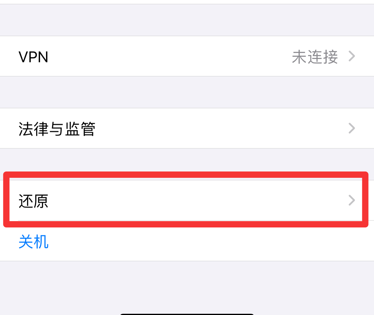This screenshot has width=374, height=315.
Task: Open the 法律与监管 settings entry
Action: [187, 128]
